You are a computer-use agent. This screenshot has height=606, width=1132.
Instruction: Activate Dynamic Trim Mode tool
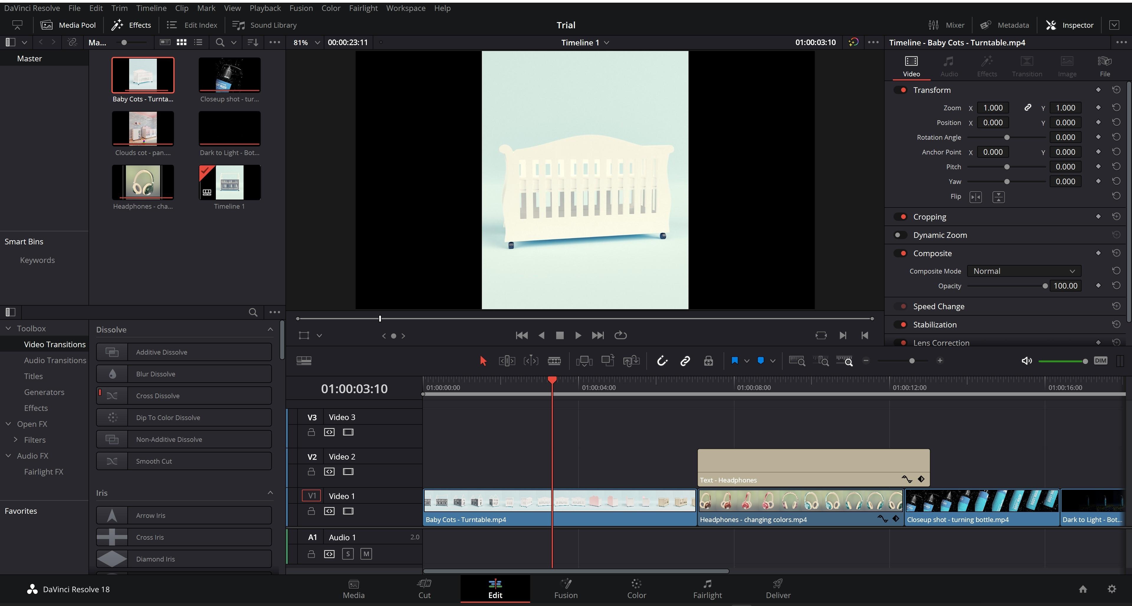point(531,361)
